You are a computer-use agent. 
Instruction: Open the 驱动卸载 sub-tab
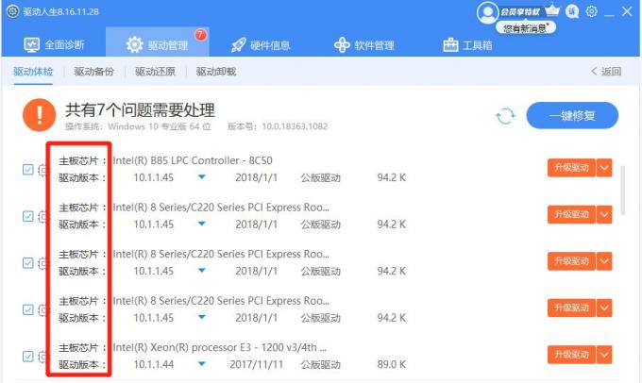[x=216, y=72]
